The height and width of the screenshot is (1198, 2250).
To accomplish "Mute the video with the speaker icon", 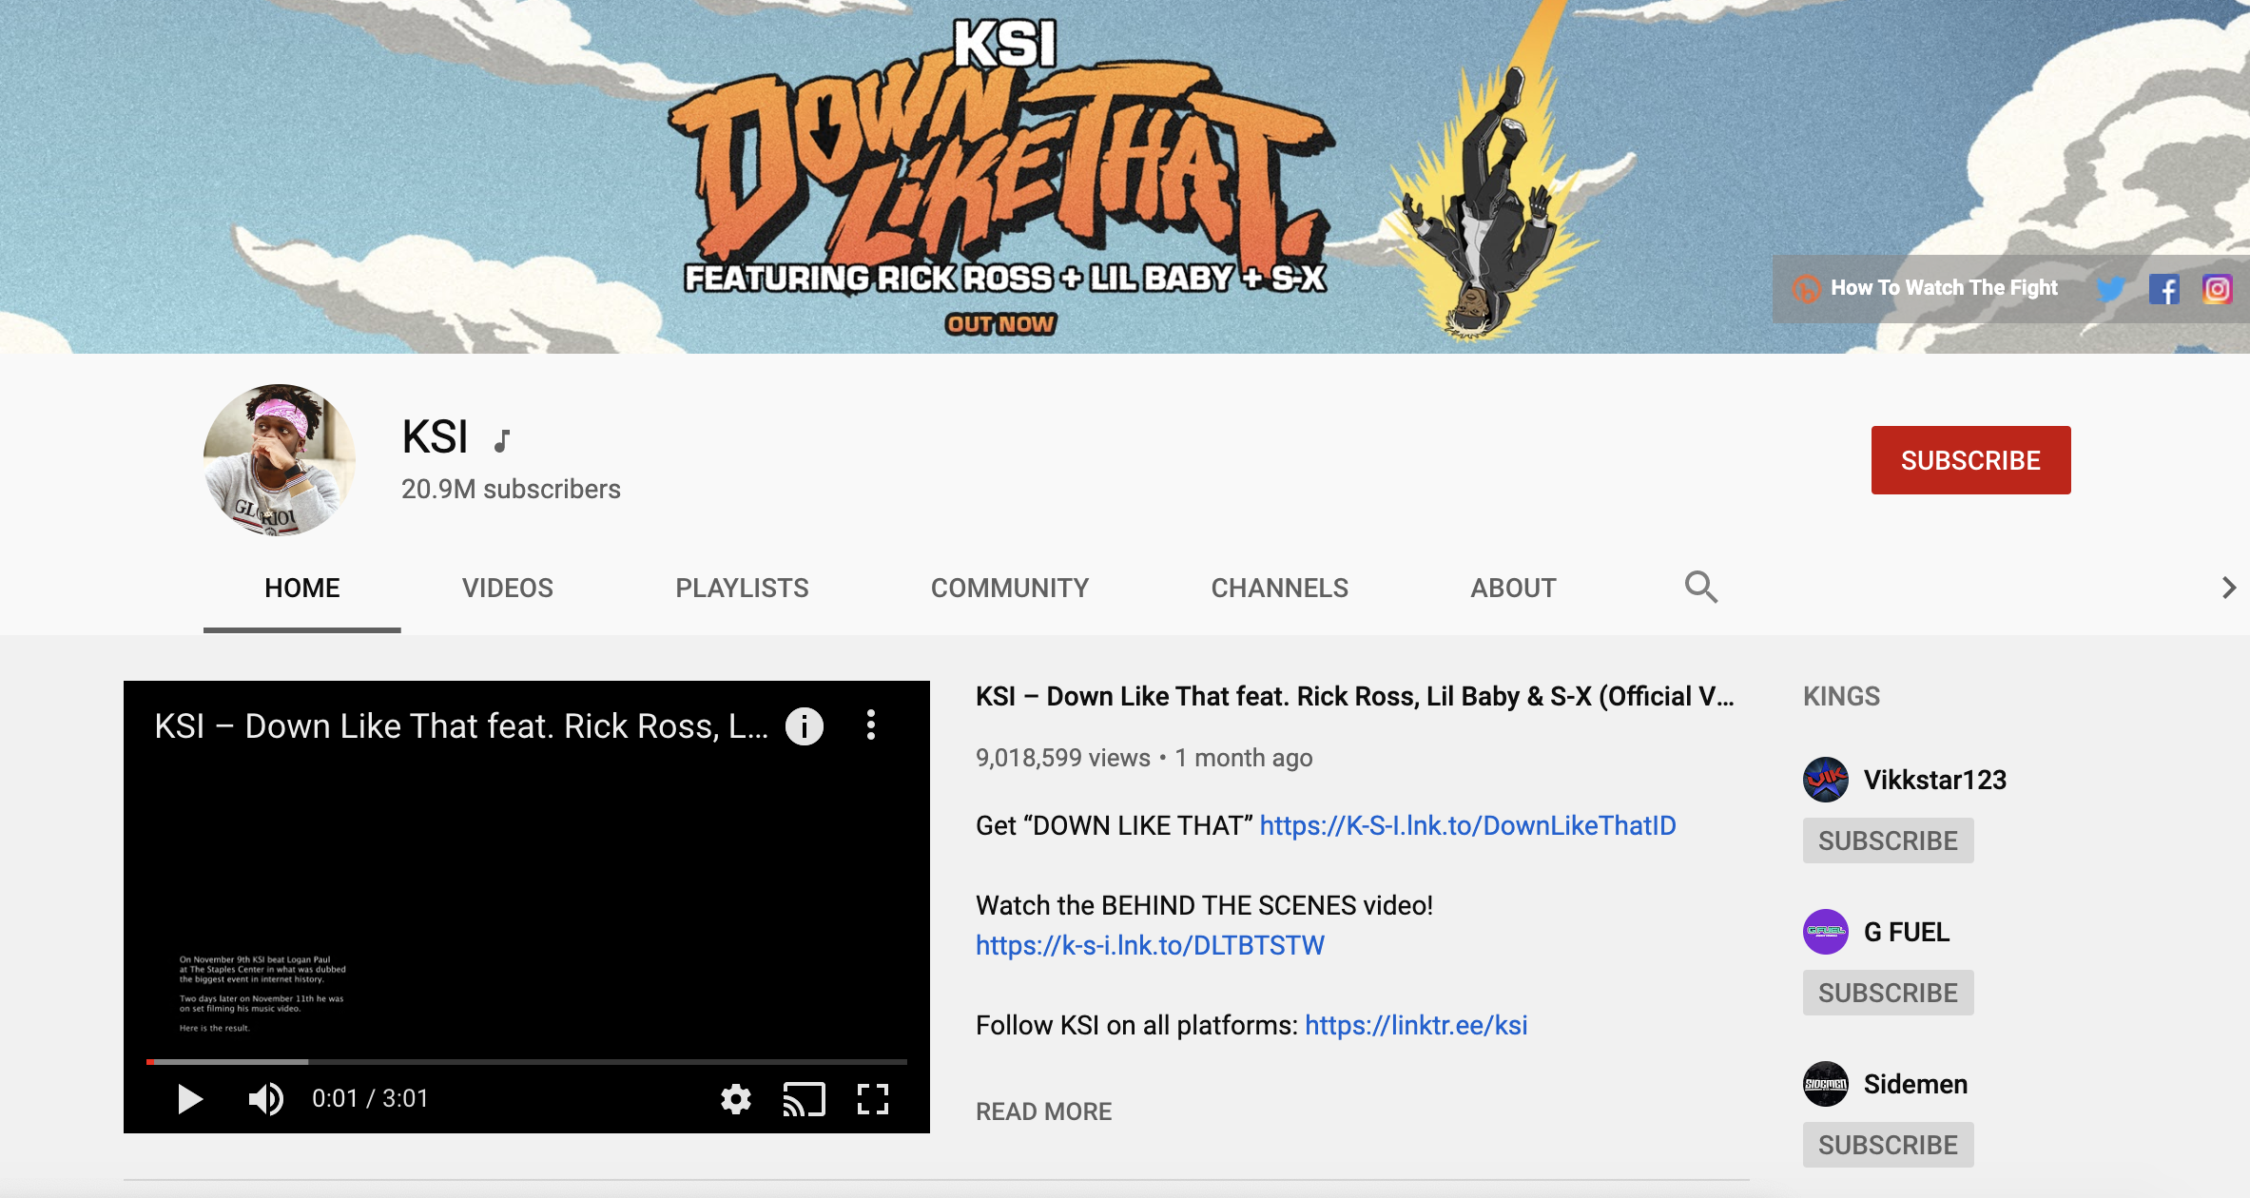I will coord(265,1099).
